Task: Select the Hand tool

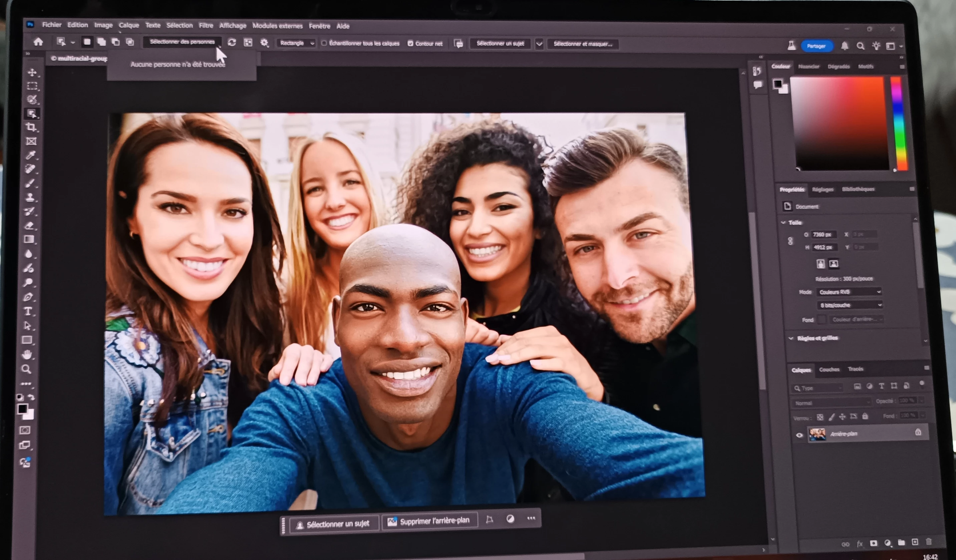Action: 27,355
